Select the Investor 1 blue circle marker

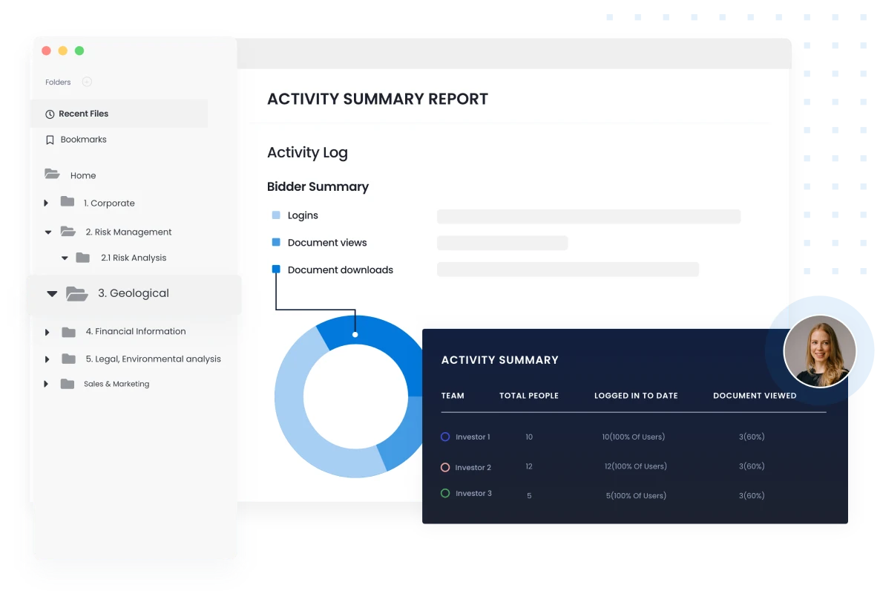[445, 437]
